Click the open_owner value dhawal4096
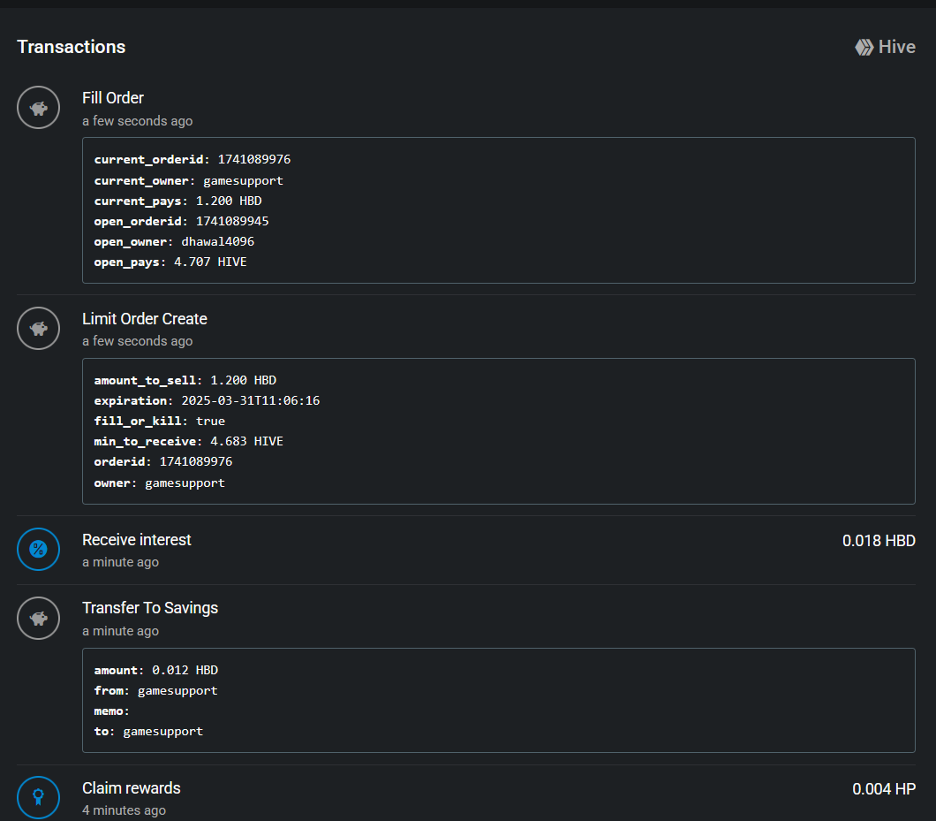This screenshot has height=821, width=936. (218, 241)
